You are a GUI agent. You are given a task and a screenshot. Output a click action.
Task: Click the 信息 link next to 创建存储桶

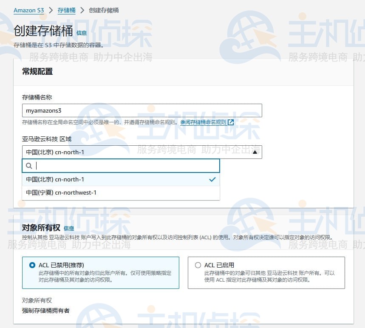point(82,32)
